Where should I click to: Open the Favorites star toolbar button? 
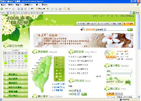[40, 9]
